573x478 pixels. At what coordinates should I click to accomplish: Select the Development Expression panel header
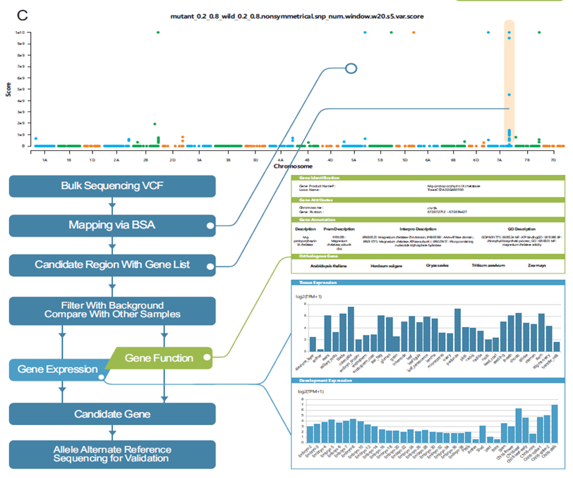pos(428,381)
